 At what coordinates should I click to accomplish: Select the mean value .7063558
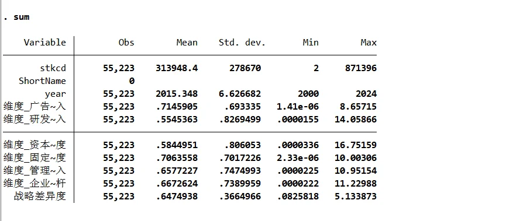click(x=177, y=158)
